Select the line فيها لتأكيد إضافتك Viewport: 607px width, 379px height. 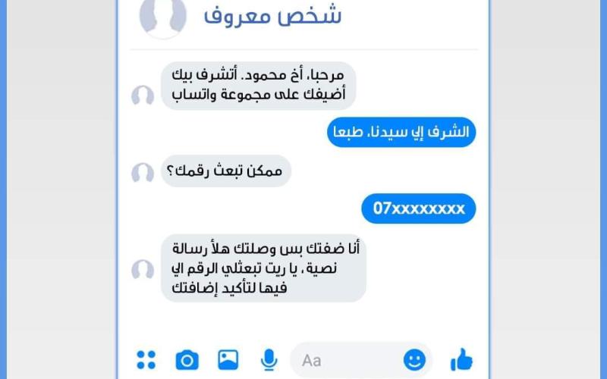(x=229, y=288)
